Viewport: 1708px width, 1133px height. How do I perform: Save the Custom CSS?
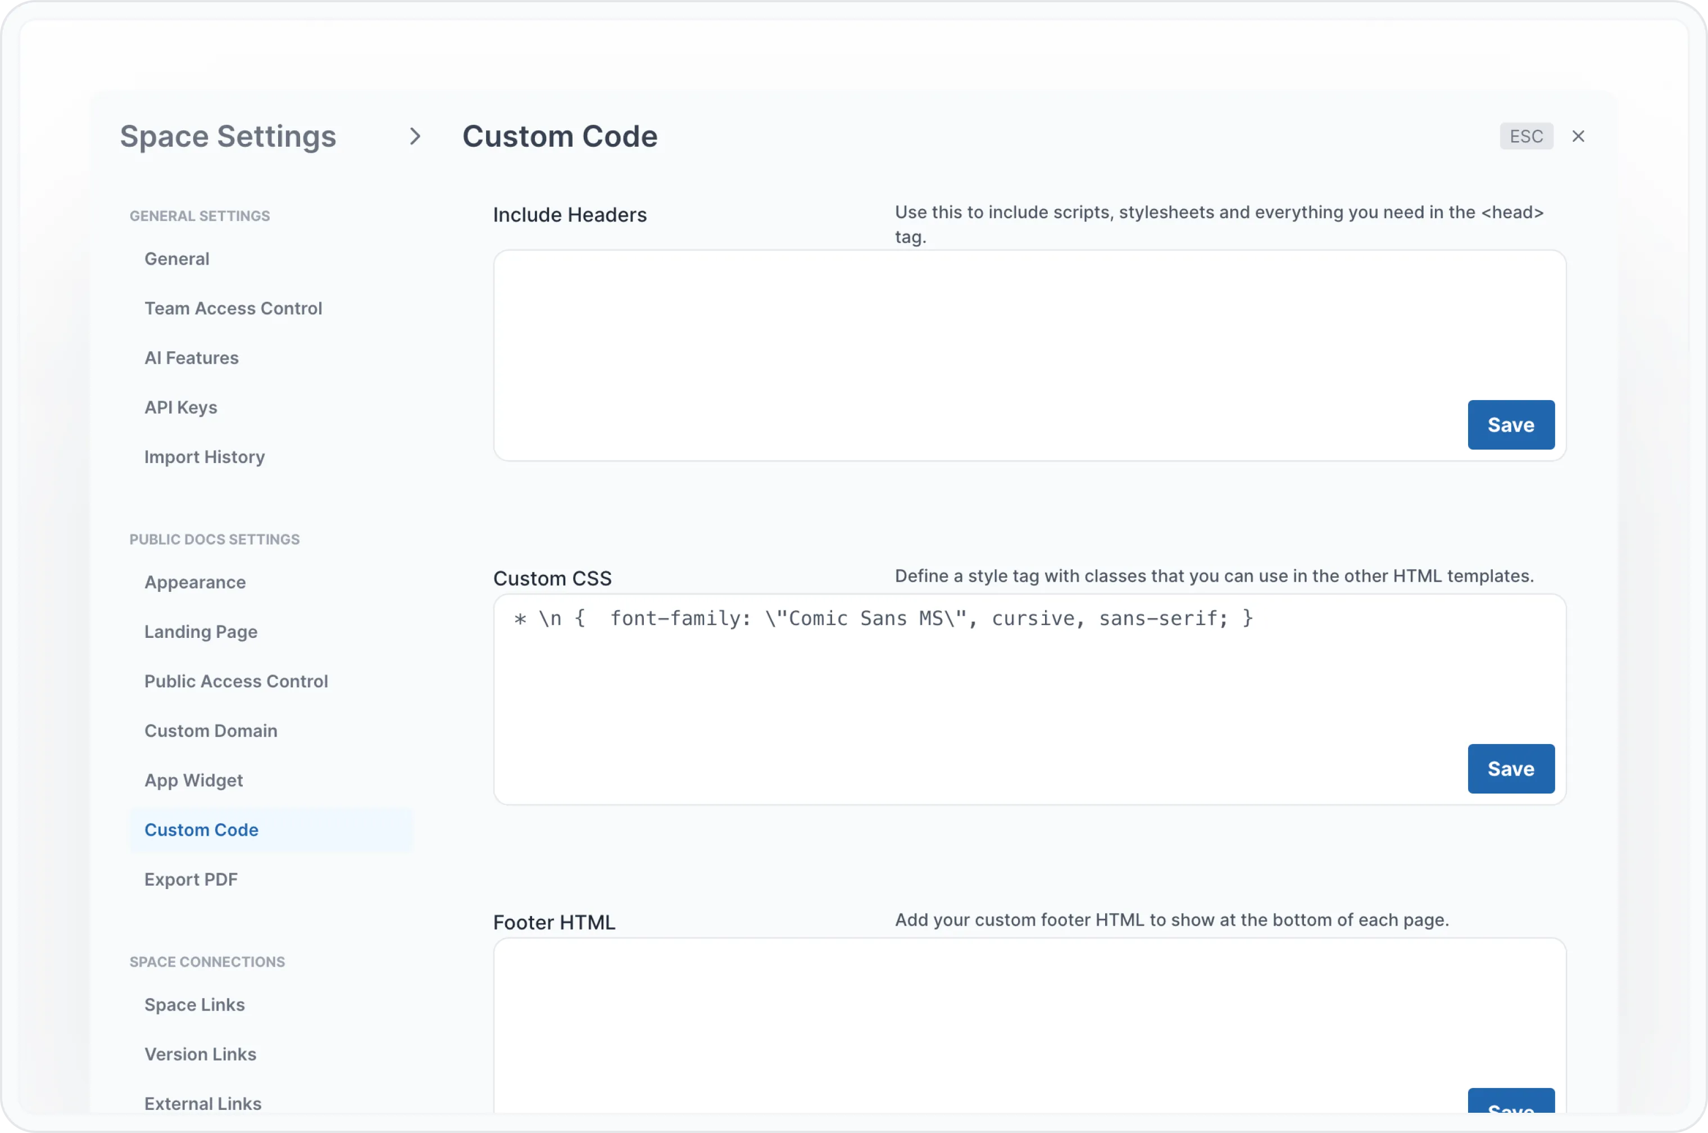pyautogui.click(x=1511, y=769)
